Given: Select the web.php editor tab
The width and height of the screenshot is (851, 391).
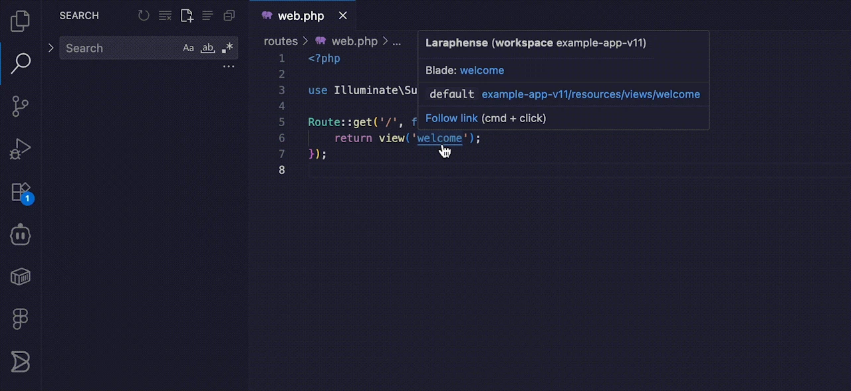Looking at the screenshot, I should (x=303, y=15).
